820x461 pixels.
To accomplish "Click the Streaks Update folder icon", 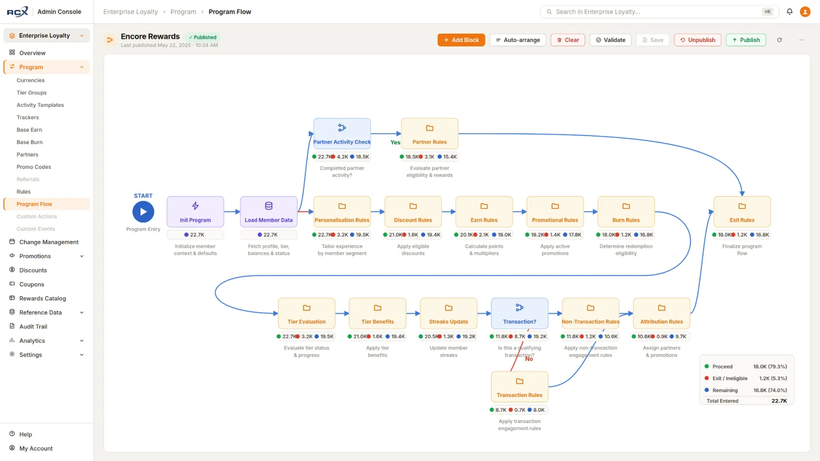I will click(x=449, y=308).
